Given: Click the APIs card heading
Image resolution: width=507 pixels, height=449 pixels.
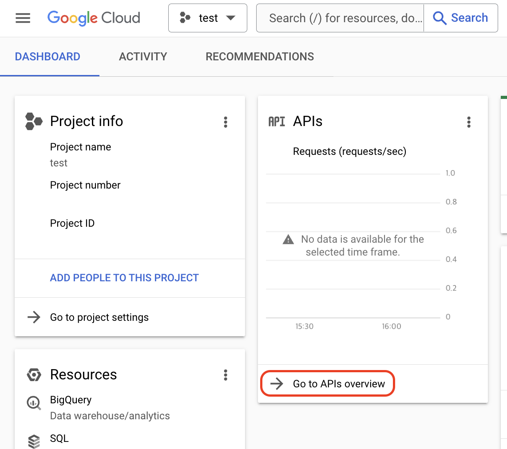Looking at the screenshot, I should [308, 121].
